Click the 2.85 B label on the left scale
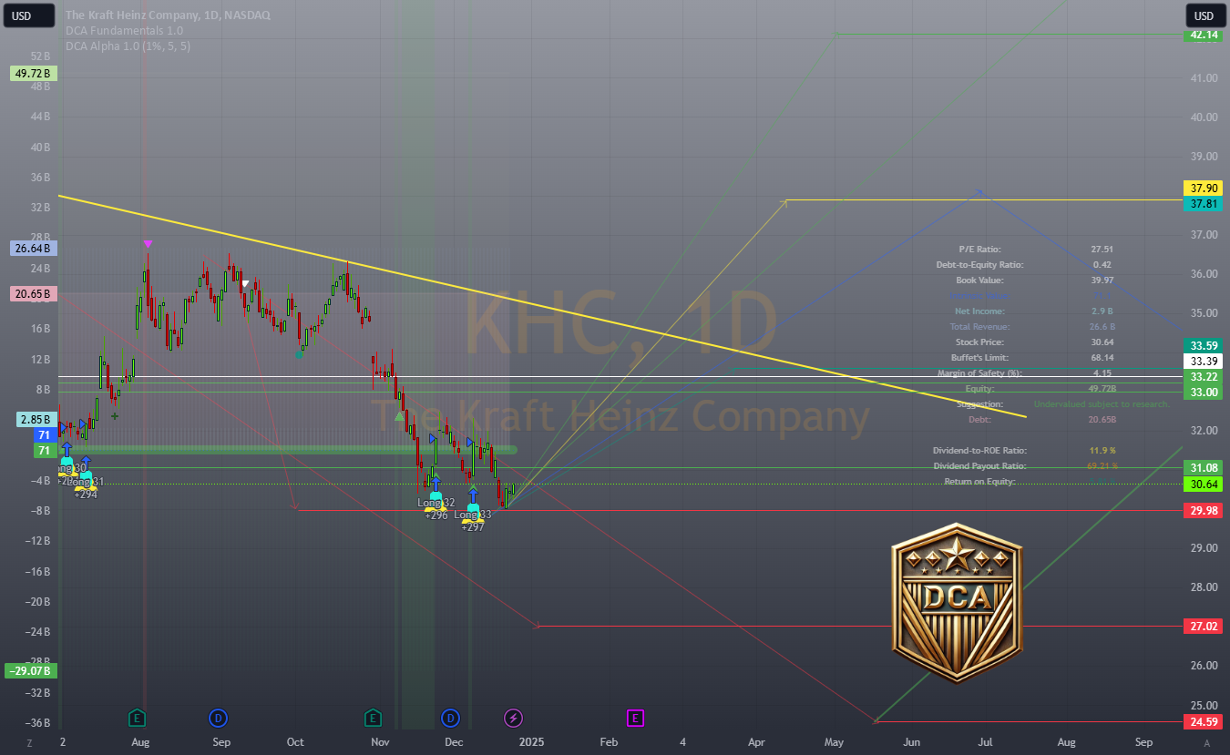The height and width of the screenshot is (755, 1230). (36, 420)
